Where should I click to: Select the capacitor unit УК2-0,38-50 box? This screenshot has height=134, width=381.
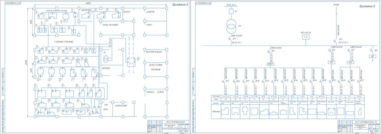[305, 37]
